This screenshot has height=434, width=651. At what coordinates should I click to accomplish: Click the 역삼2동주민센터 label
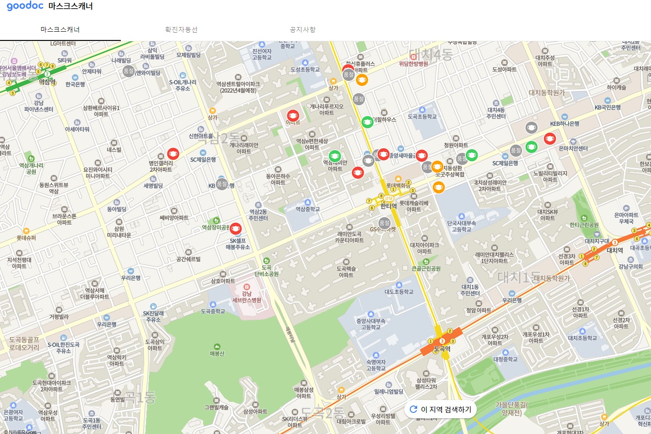pyautogui.click(x=258, y=215)
